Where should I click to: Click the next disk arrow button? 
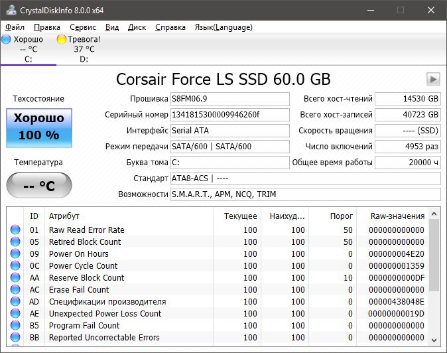pyautogui.click(x=433, y=79)
